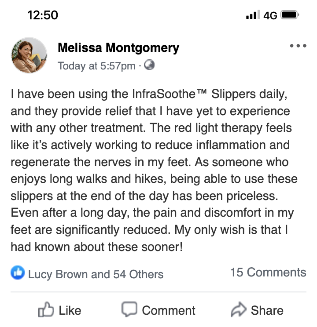Click the 12:50 status bar clock
The width and height of the screenshot is (317, 327).
pyautogui.click(x=42, y=15)
